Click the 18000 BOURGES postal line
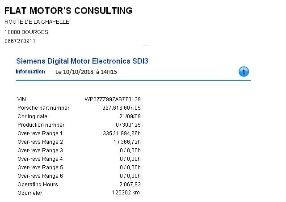This screenshot has width=286, height=202. click(26, 32)
